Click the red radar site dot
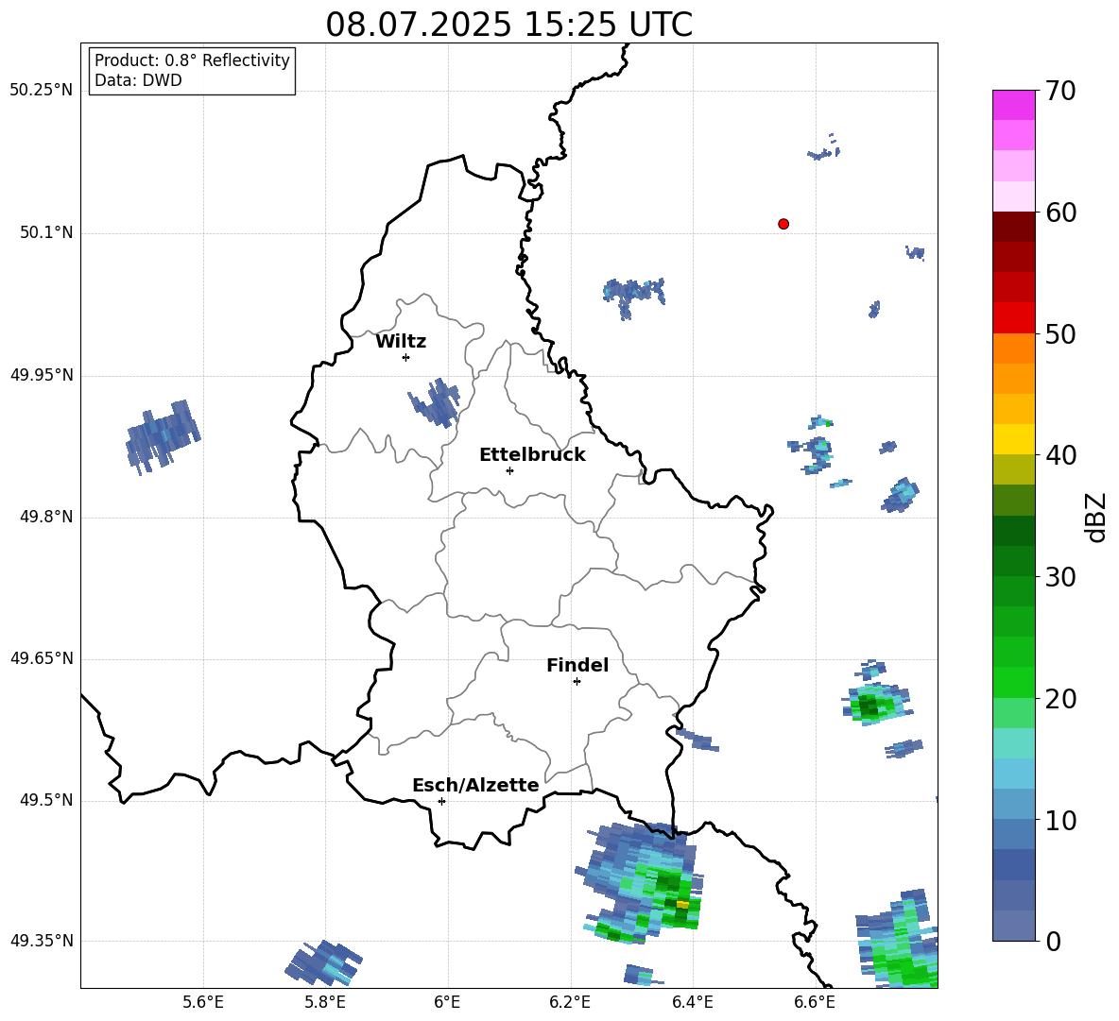1119x1021 pixels. (783, 224)
